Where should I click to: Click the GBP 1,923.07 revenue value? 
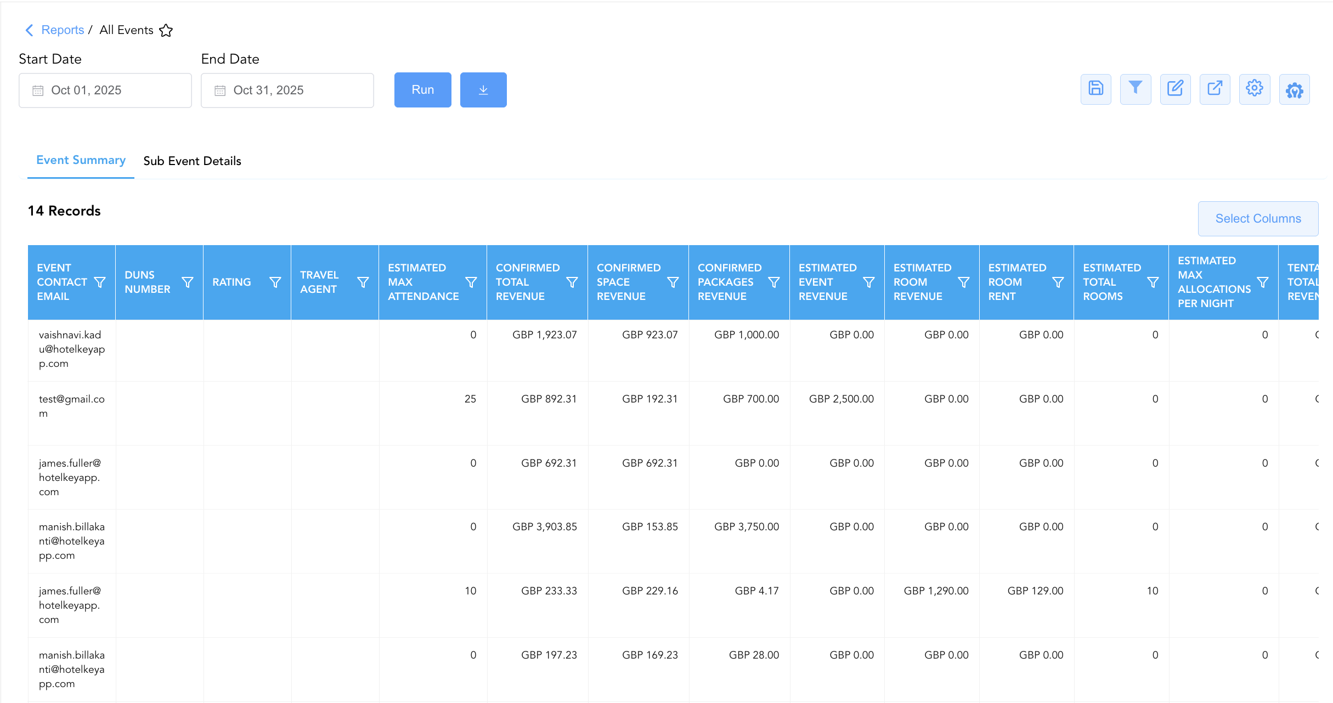pos(545,335)
